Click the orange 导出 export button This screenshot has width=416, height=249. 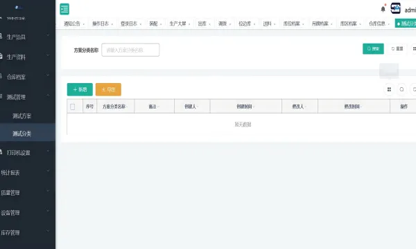[108, 89]
